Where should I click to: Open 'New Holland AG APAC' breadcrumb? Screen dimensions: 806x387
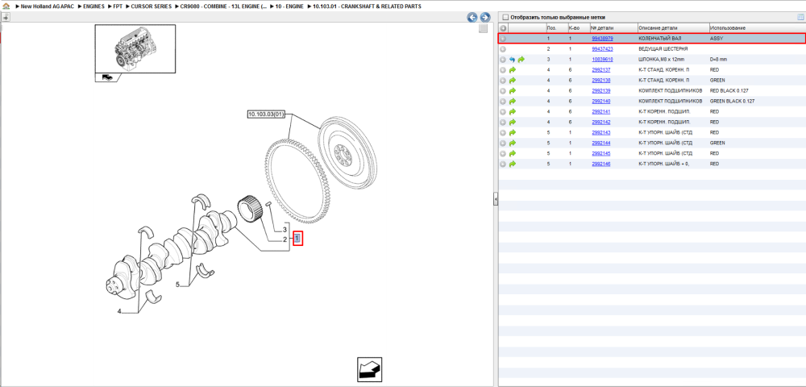[x=48, y=6]
